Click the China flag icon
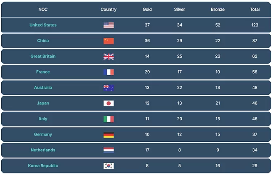 109,41
